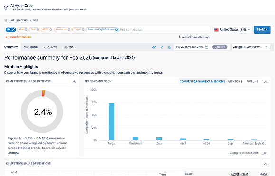275x176 pixels.
Task: Switch to the Mentions tab
Action: pyautogui.click(x=31, y=47)
